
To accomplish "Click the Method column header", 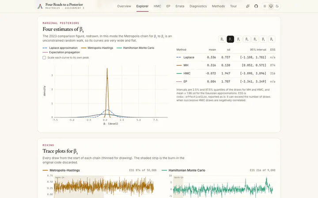I will (182, 49).
